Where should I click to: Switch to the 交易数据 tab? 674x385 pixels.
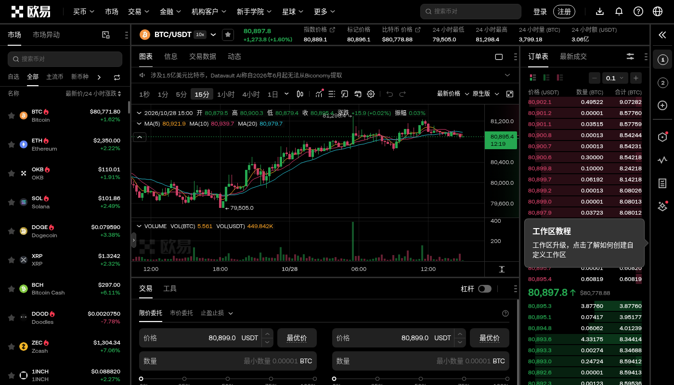203,56
